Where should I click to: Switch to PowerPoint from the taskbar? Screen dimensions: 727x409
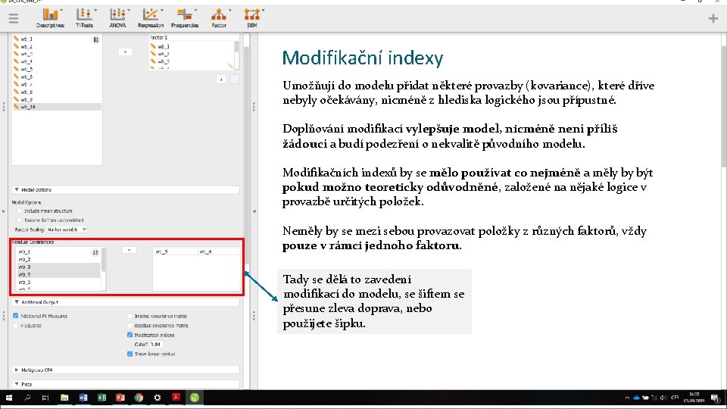click(x=120, y=398)
